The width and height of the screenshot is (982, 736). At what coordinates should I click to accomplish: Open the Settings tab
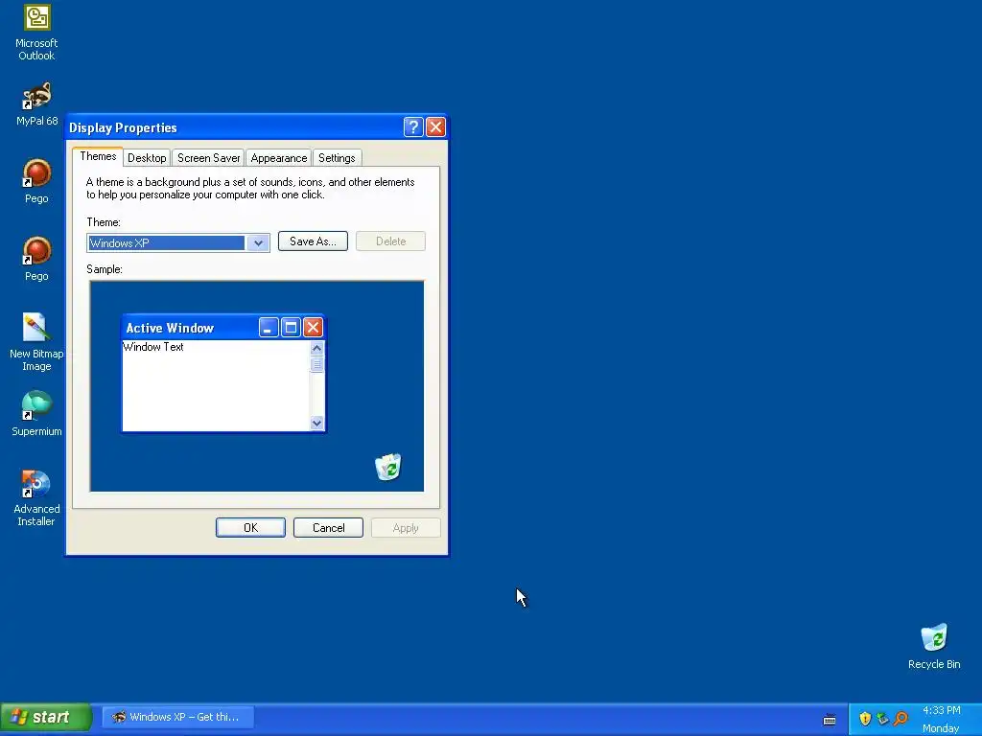tap(337, 158)
